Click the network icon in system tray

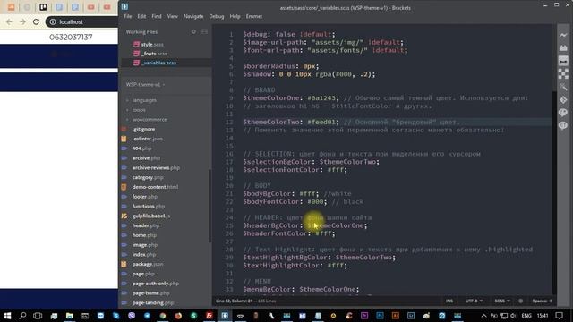coord(504,316)
